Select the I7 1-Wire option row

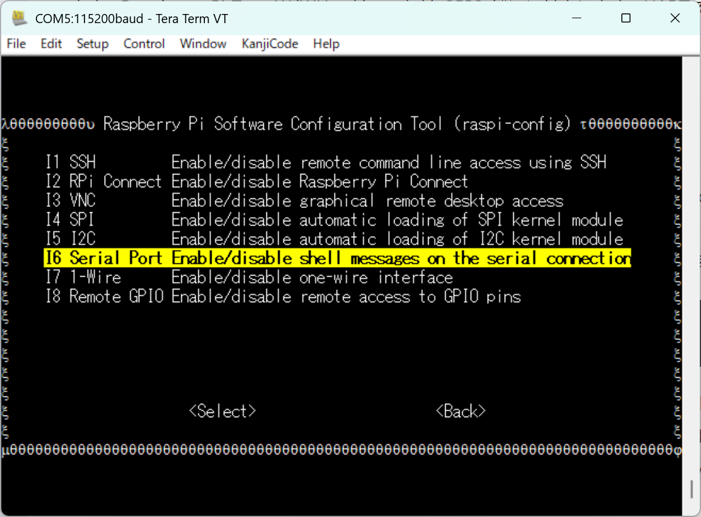tap(249, 277)
